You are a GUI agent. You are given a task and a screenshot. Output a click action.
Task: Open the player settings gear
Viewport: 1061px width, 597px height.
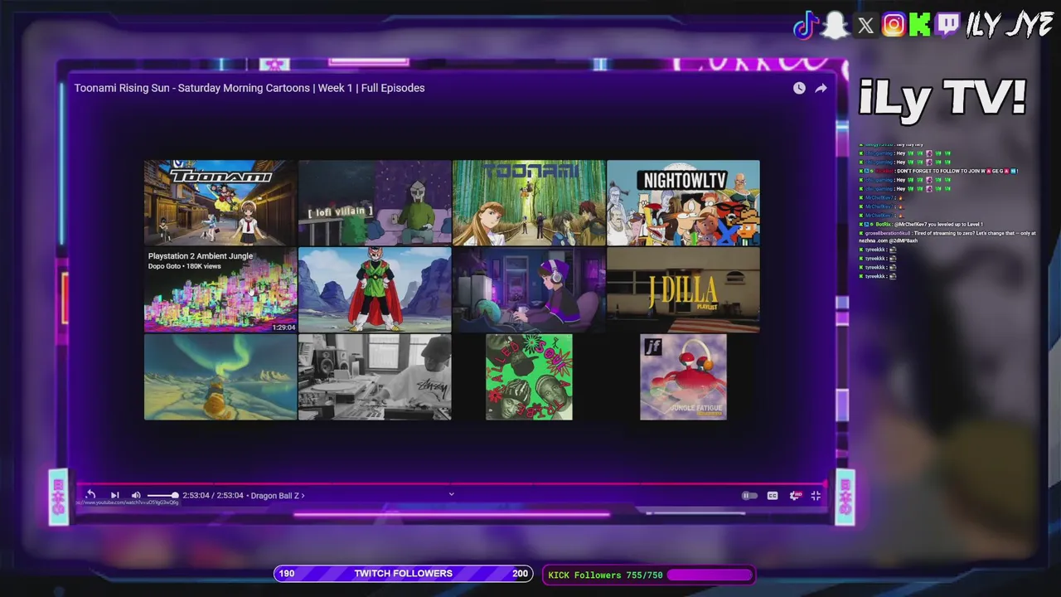point(795,496)
